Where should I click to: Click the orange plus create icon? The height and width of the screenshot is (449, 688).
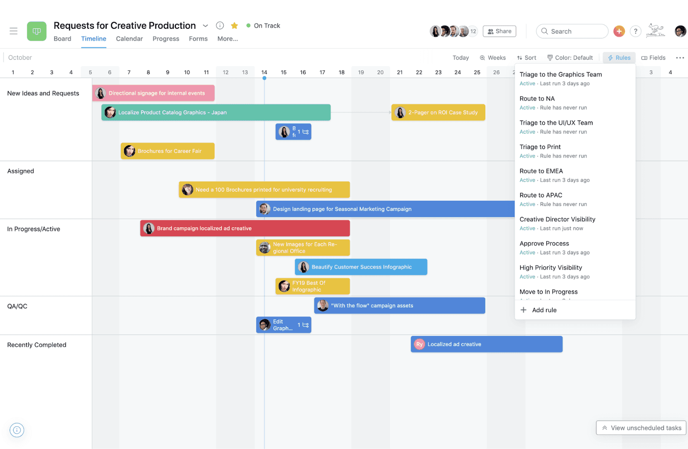[x=619, y=31]
